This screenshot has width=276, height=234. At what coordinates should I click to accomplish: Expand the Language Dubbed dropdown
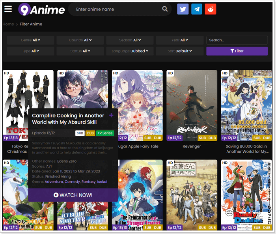click(x=130, y=51)
